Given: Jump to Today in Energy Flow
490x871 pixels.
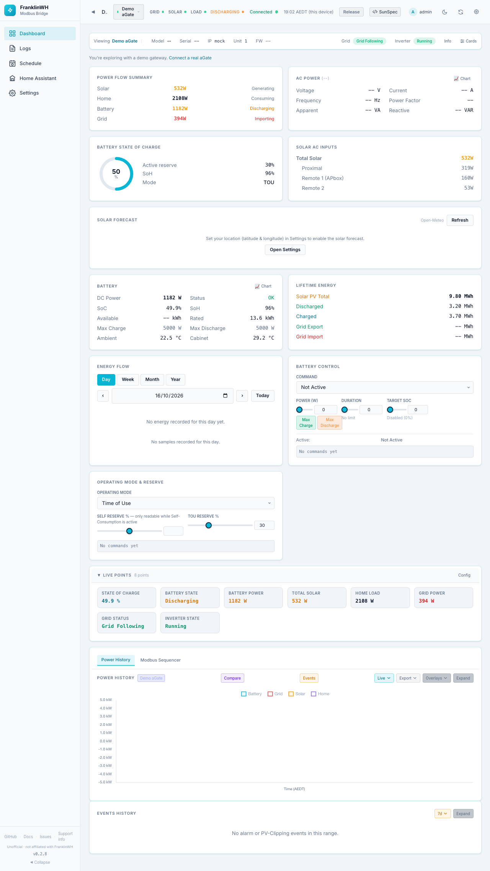Looking at the screenshot, I should point(263,395).
